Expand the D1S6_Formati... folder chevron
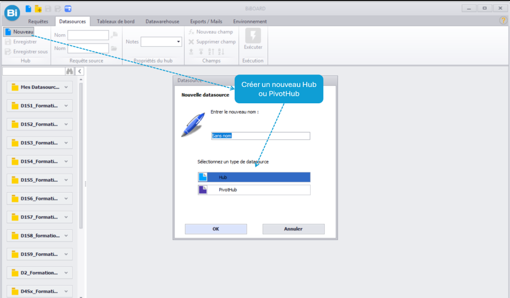 coord(66,199)
